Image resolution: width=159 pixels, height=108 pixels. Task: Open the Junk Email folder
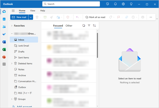pos(24,46)
